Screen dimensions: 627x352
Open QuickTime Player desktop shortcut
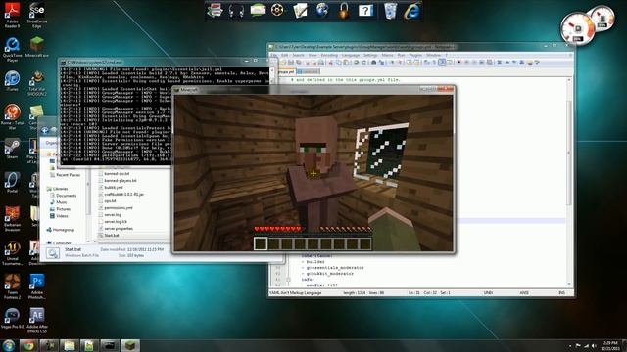(12, 50)
